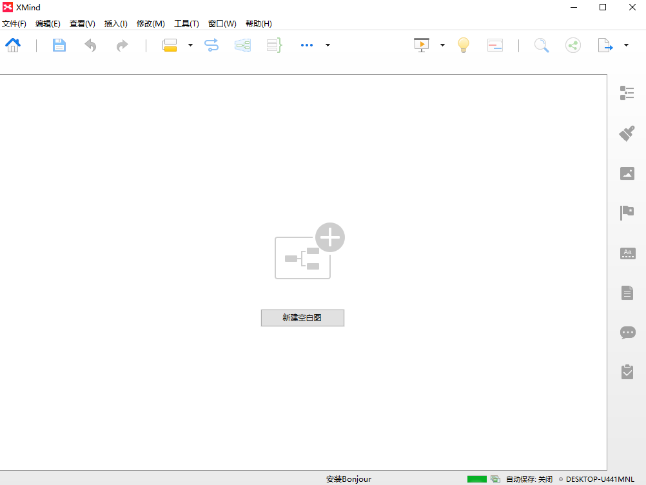
Task: Open the Outline panel in the sidebar
Action: click(627, 93)
